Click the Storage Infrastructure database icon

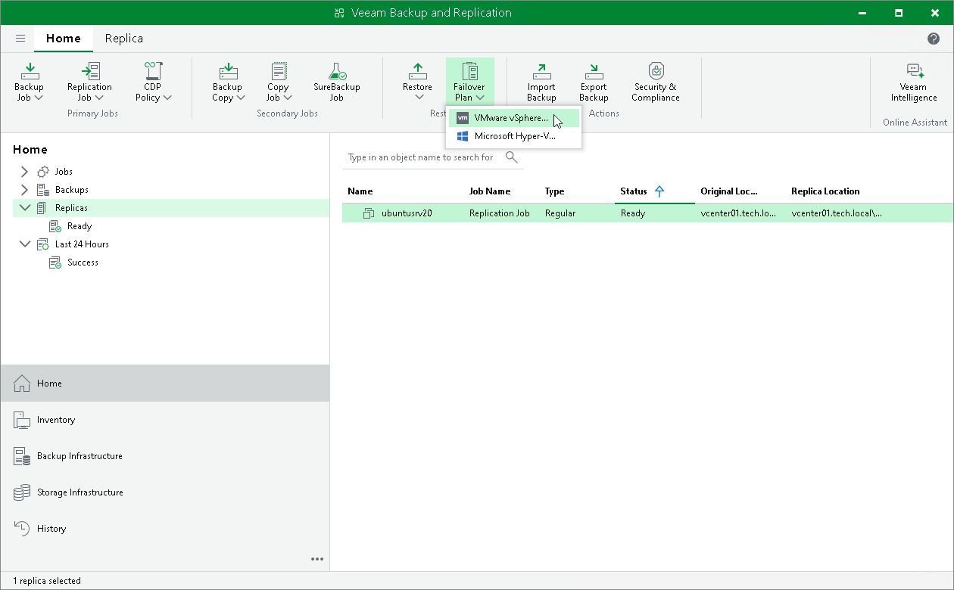[22, 492]
